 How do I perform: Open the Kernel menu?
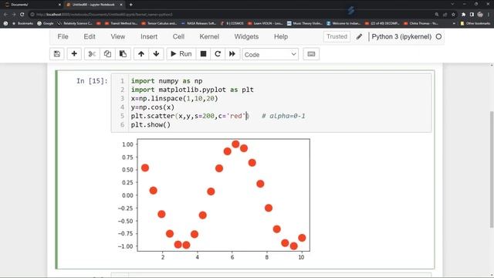point(209,36)
